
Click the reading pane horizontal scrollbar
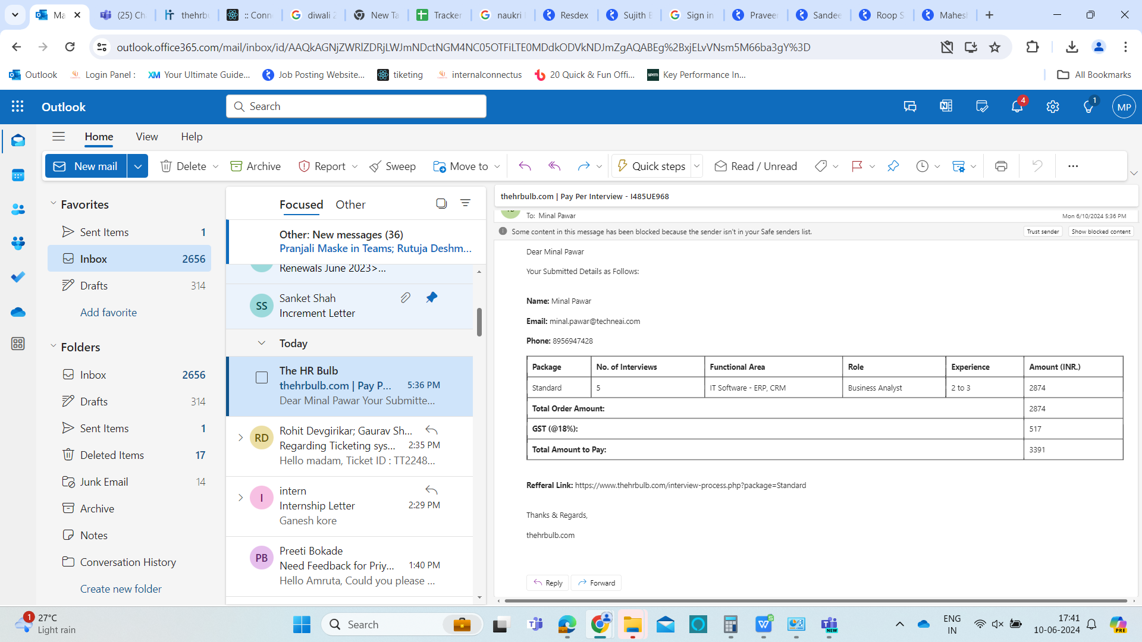815,600
